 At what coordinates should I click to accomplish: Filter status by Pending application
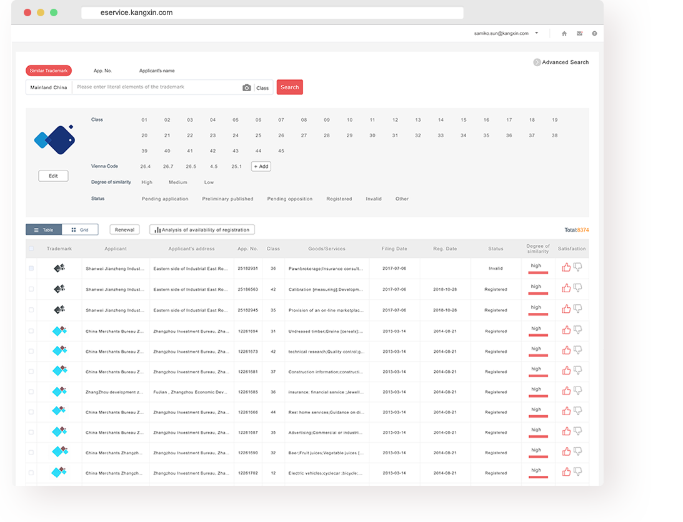coord(164,199)
